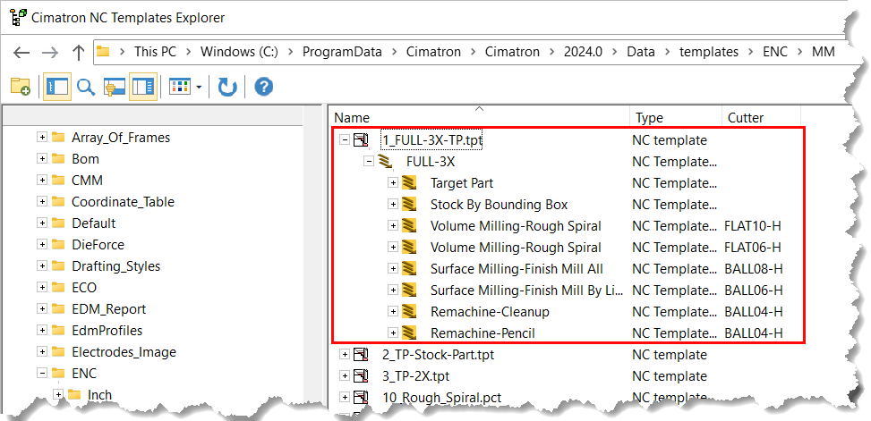This screenshot has height=421, width=871.
Task: Open the view mode dropdown arrow
Action: [199, 87]
